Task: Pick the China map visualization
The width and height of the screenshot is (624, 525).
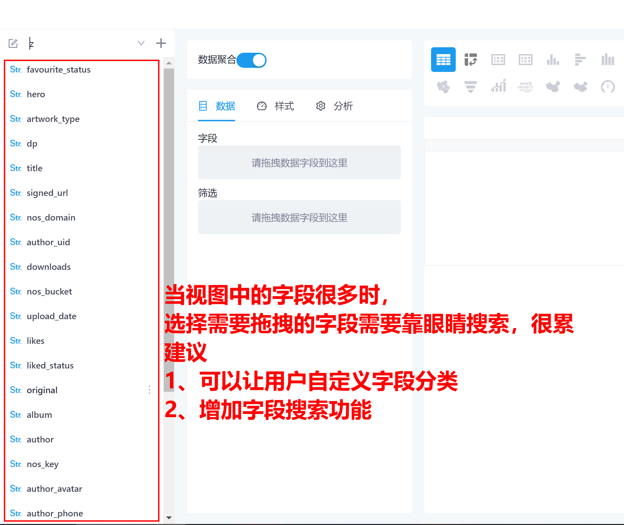Action: tap(553, 87)
